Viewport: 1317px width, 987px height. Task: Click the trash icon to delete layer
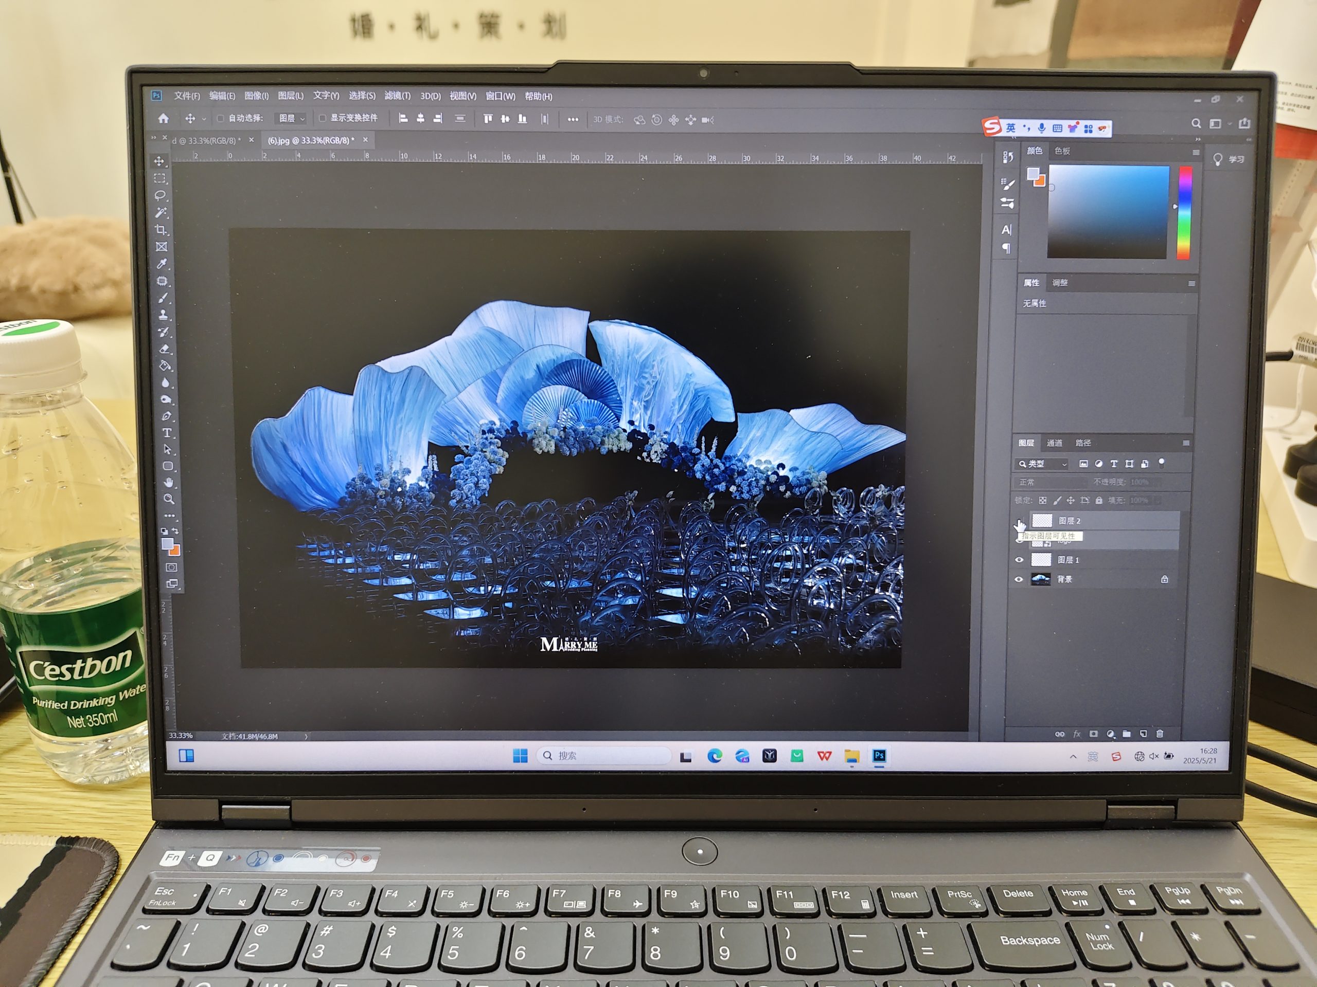(1160, 734)
